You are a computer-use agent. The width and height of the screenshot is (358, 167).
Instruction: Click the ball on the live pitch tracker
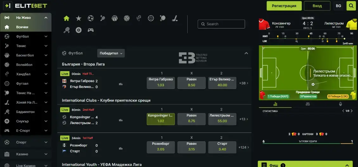pos(313,84)
